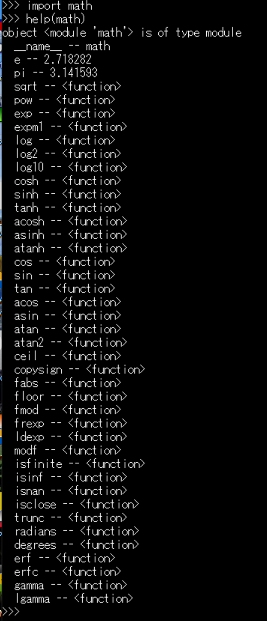Click the 'atan2' function entry
This screenshot has width=267, height=621.
point(71,343)
